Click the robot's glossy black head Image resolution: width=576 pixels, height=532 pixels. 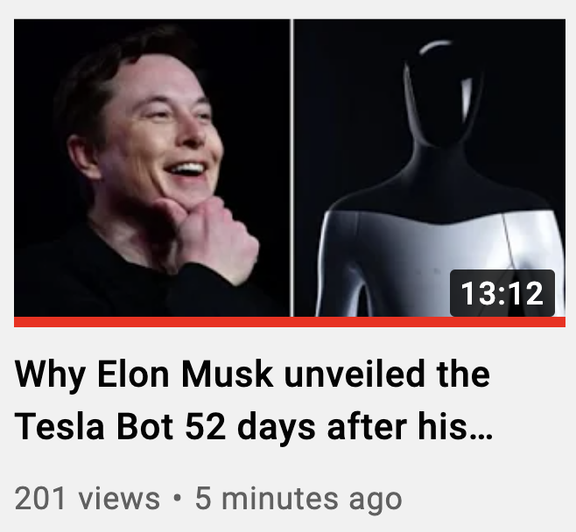pos(443,94)
